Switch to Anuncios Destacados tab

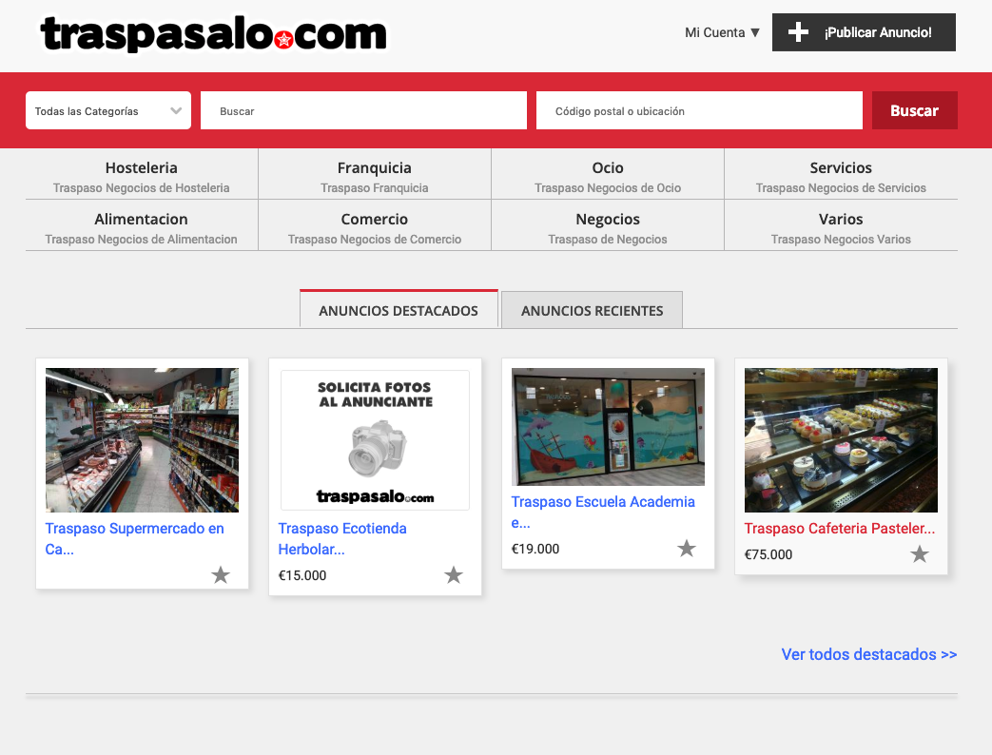(x=399, y=310)
